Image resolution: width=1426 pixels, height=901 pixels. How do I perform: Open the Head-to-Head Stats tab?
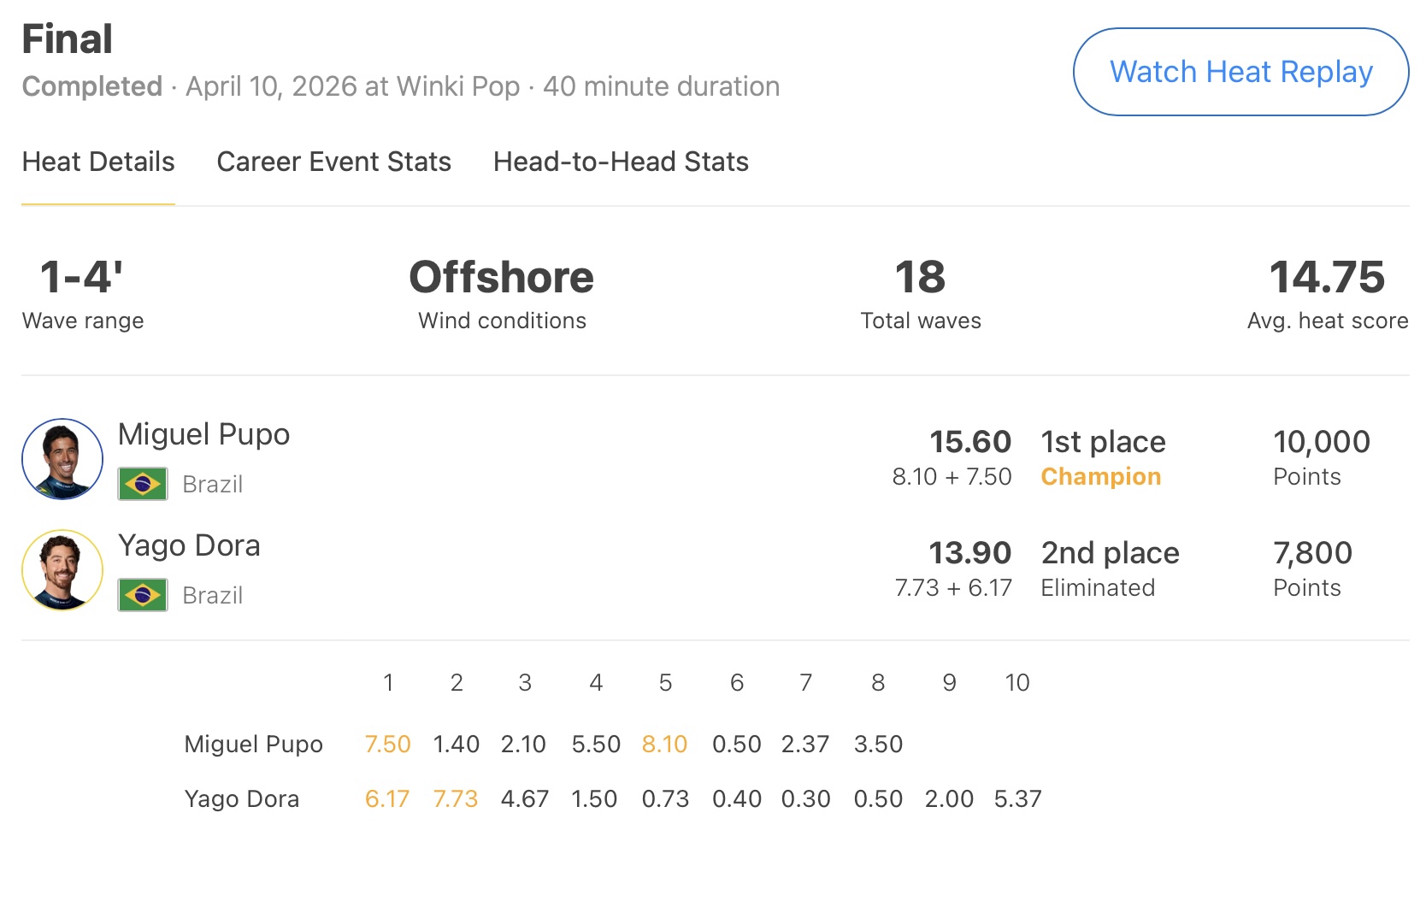621,162
